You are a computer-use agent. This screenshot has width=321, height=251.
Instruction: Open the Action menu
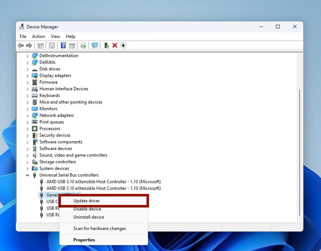click(x=38, y=36)
